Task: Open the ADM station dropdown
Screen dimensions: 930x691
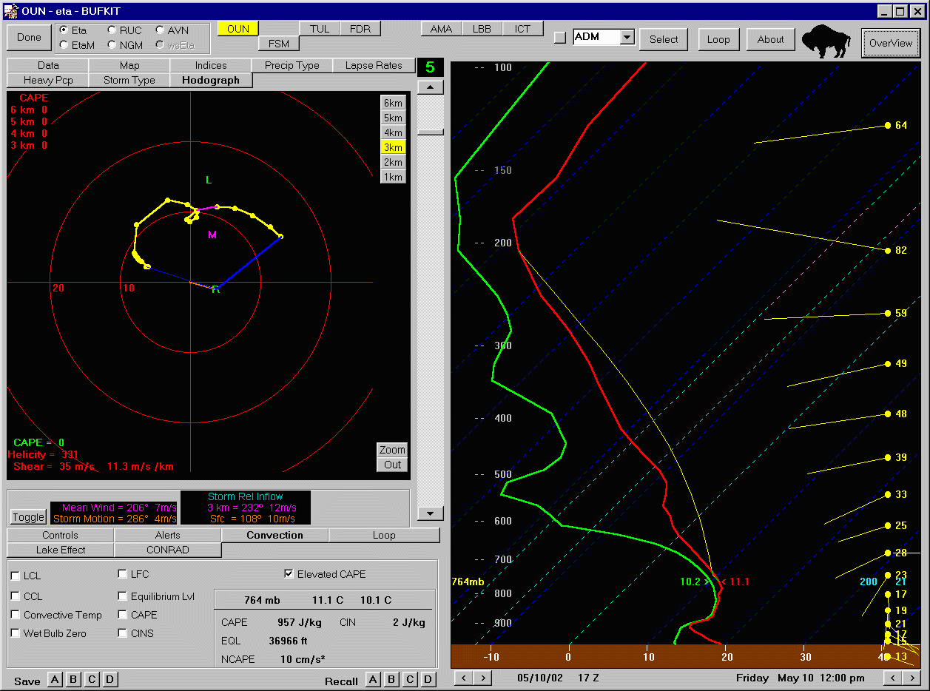Action: (x=627, y=37)
